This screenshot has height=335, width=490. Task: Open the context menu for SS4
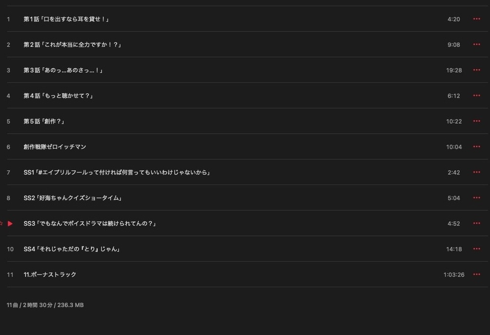point(477,249)
